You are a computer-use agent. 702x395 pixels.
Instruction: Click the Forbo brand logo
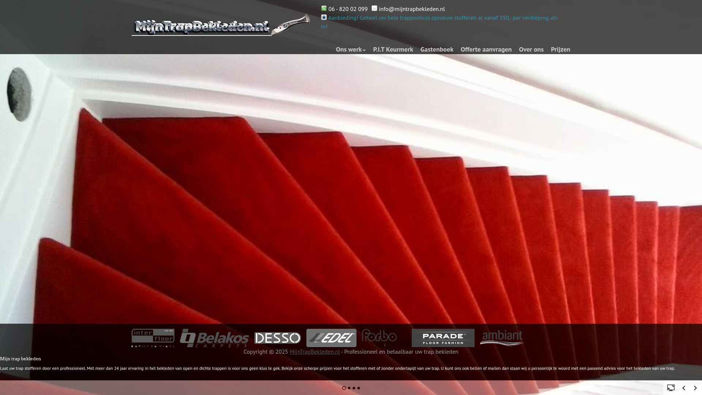(384, 338)
